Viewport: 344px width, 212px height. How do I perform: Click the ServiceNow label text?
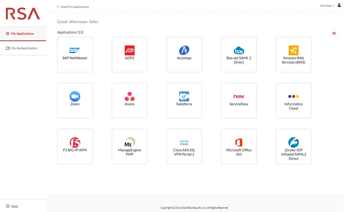pyautogui.click(x=239, y=104)
